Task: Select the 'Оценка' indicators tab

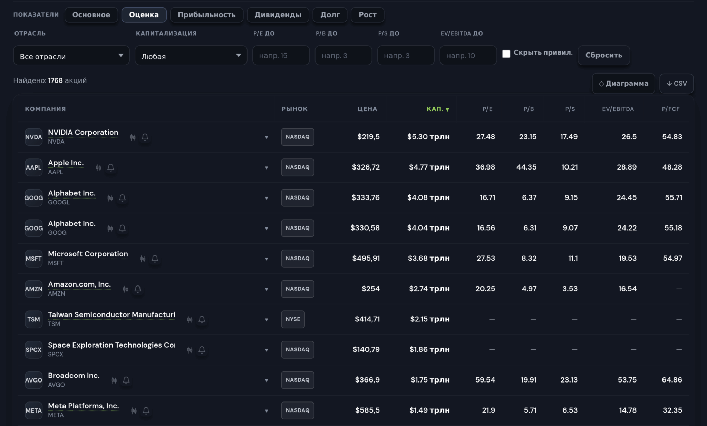Action: tap(144, 15)
